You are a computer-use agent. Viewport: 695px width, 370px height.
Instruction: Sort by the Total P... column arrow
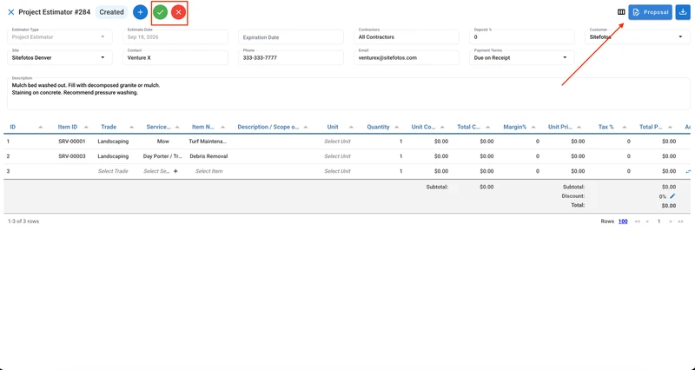coord(670,127)
